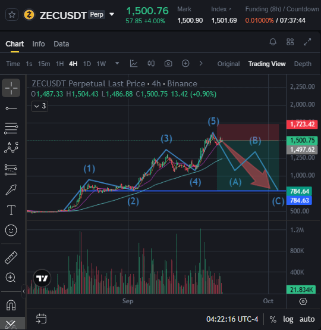Open technical indicators chart icon
Screen dimensions: 321x330
134,63
